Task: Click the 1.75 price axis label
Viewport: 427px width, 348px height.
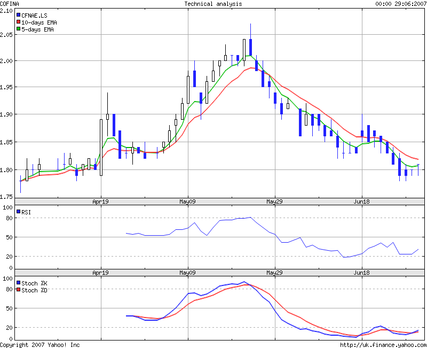Action: (x=6, y=197)
